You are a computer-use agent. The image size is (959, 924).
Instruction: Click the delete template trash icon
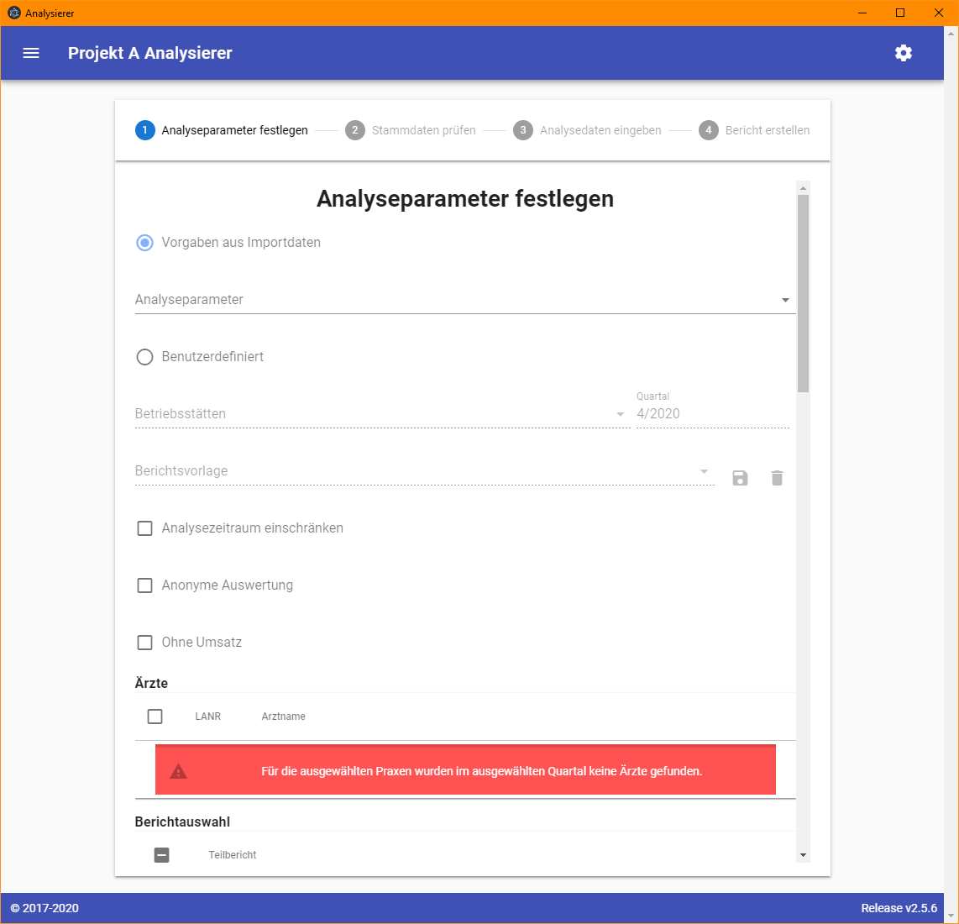(x=777, y=478)
